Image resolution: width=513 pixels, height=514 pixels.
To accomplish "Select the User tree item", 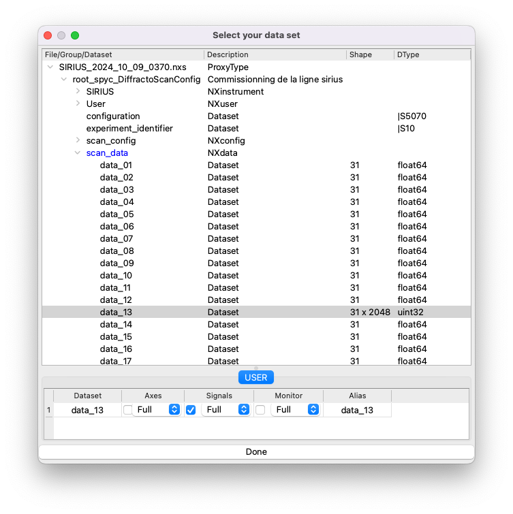I will [96, 104].
